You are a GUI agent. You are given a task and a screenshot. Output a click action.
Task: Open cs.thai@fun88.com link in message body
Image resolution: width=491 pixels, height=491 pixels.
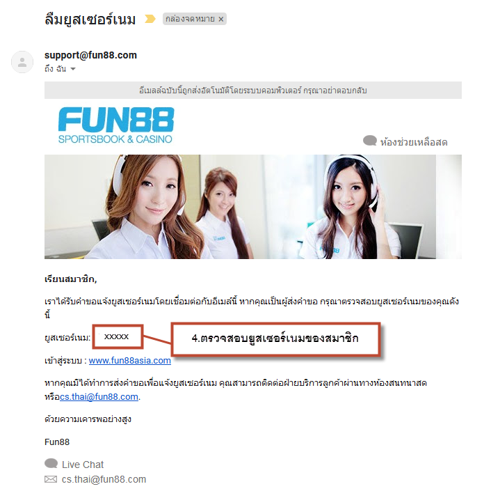pyautogui.click(x=99, y=397)
